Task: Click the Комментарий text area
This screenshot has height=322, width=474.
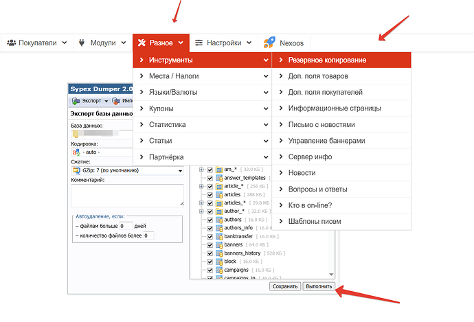Action: tap(127, 196)
